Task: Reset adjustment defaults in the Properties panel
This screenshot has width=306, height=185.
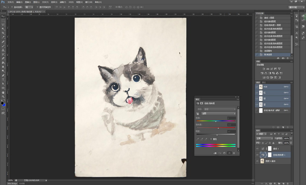Action: (224, 153)
